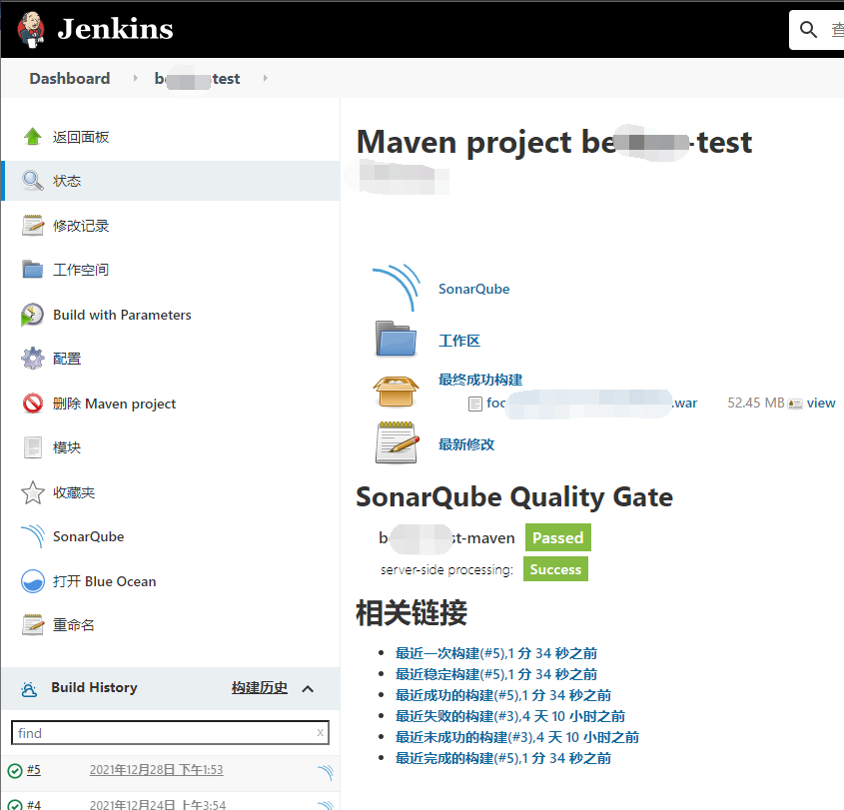Open the 最新修改 link

(466, 444)
